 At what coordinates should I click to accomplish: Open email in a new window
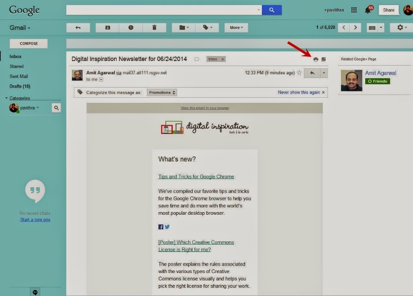tap(324, 59)
